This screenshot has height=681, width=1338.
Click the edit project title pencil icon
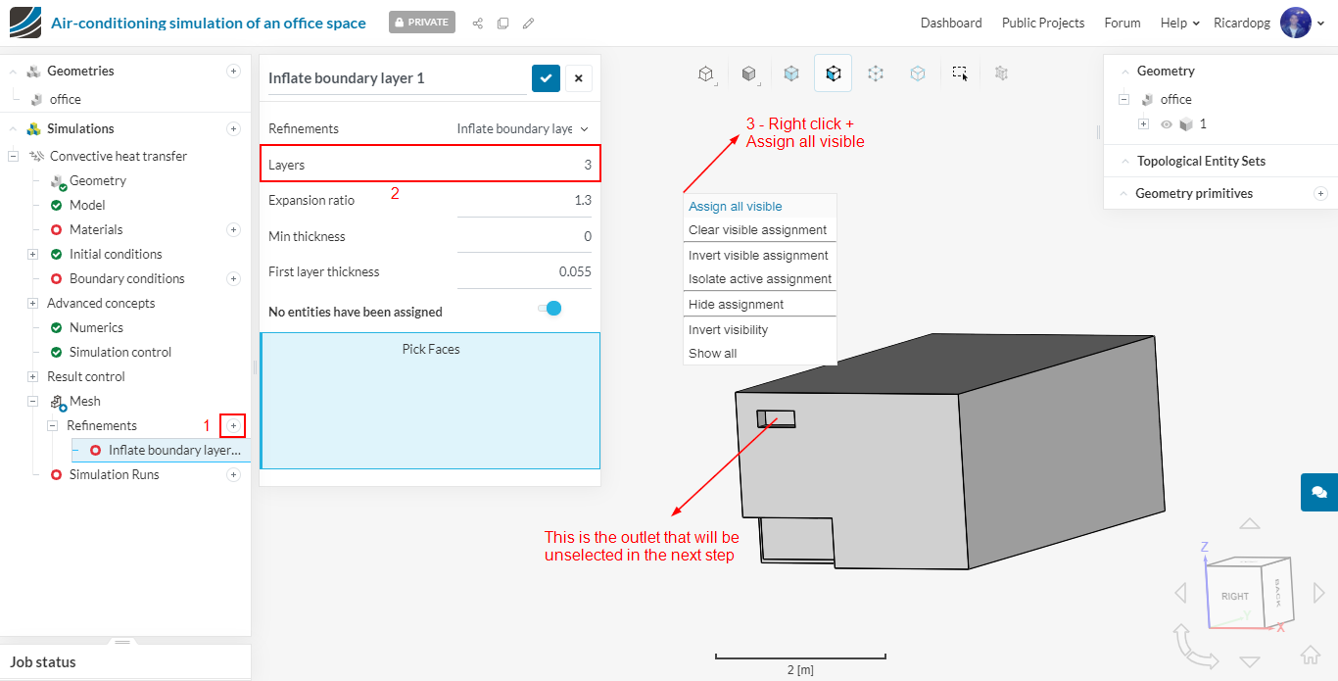coord(528,23)
